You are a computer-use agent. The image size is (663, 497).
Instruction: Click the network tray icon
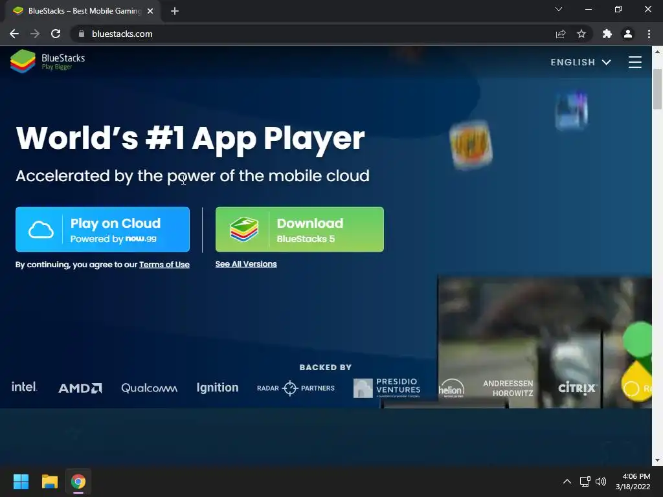tap(585, 481)
